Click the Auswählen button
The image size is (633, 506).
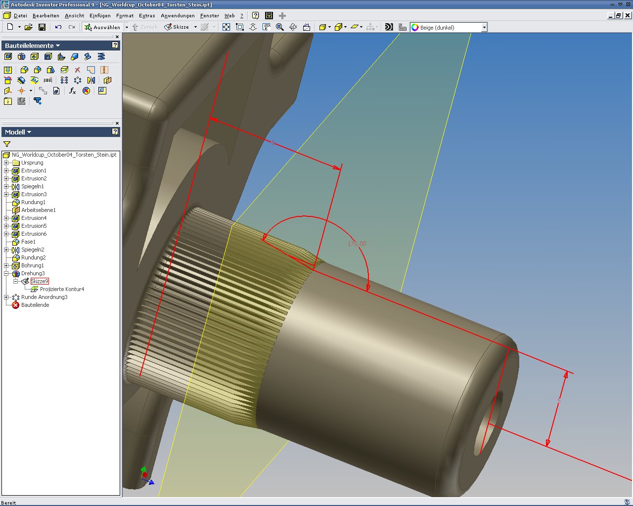[x=102, y=27]
